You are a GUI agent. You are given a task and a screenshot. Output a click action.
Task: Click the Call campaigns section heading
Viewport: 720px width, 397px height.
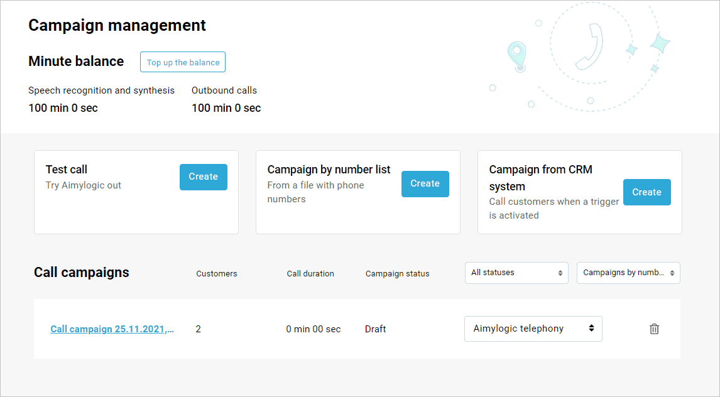tap(81, 272)
